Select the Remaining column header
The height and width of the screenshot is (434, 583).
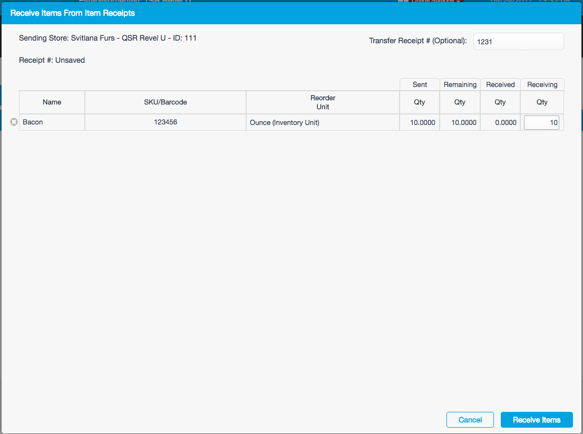tap(460, 84)
